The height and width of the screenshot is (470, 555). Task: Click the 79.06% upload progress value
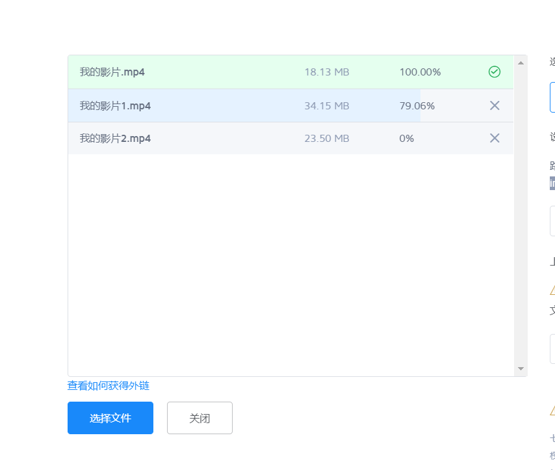[x=417, y=106]
